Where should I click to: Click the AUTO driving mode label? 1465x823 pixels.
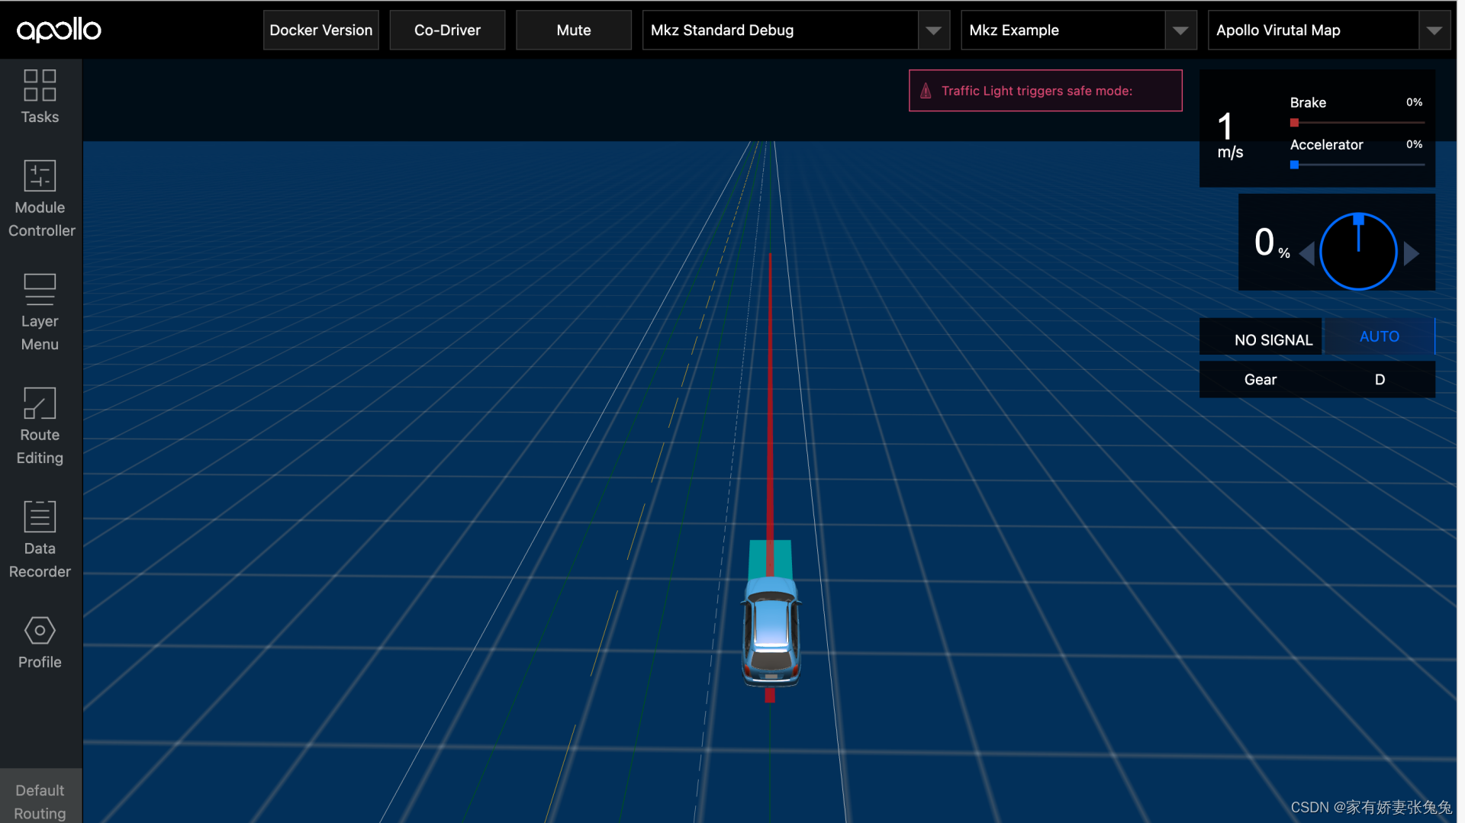[1379, 336]
